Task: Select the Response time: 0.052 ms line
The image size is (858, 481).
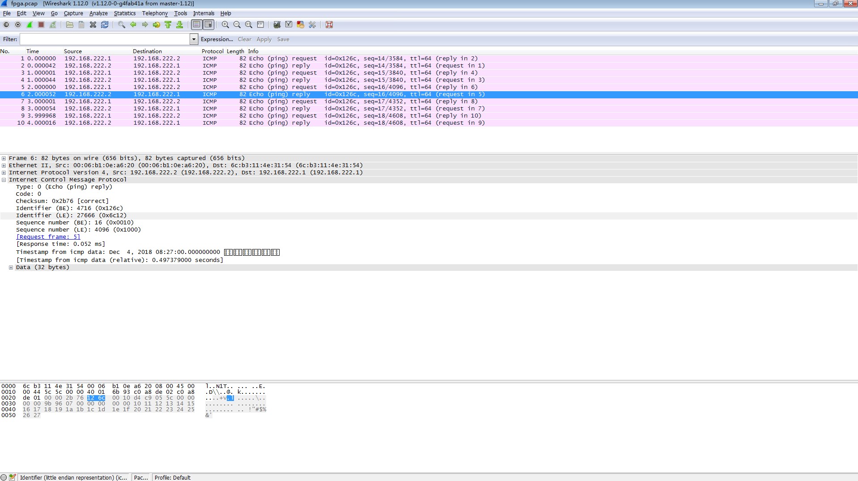Action: [x=60, y=244]
